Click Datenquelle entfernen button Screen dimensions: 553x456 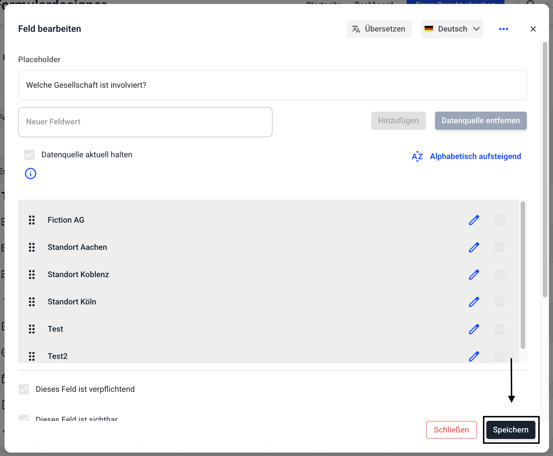[481, 121]
